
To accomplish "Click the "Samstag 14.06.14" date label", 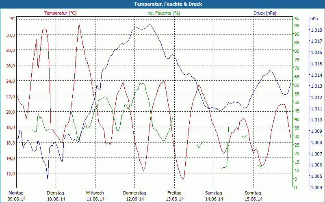I will tap(214, 196).
